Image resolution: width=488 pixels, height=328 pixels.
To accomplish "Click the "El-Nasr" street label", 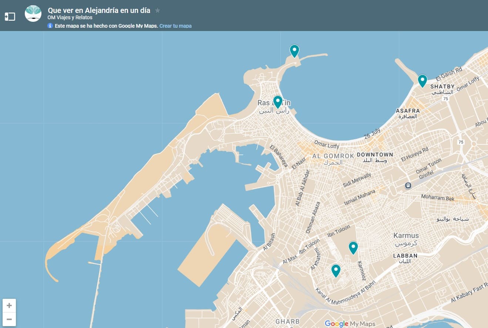I will (x=299, y=163).
